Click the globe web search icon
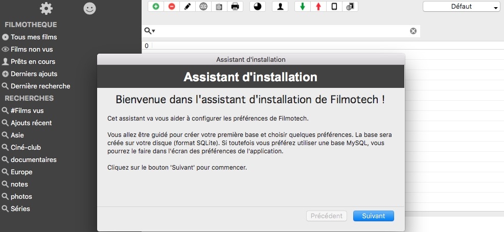Image resolution: width=504 pixels, height=232 pixels. point(203,7)
